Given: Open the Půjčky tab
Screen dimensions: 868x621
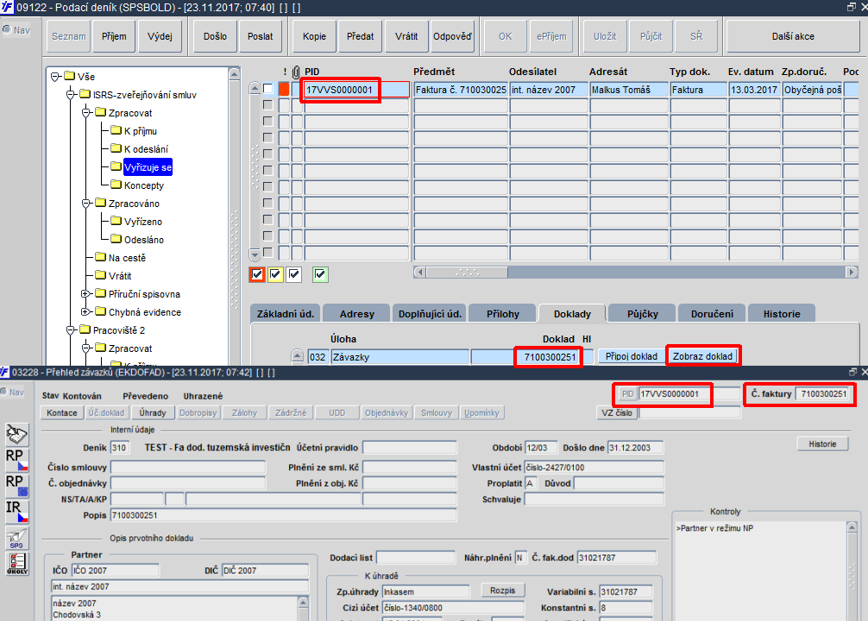Looking at the screenshot, I should click(x=642, y=314).
